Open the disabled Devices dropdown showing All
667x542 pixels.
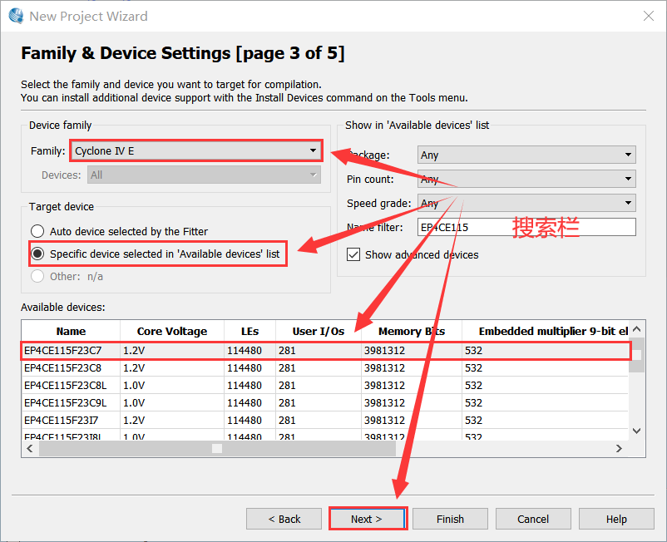pos(204,175)
